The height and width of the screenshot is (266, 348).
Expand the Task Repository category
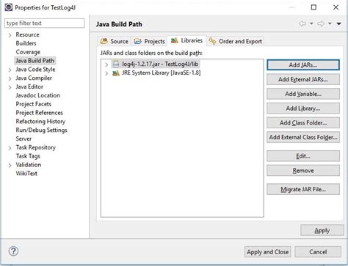[10, 148]
